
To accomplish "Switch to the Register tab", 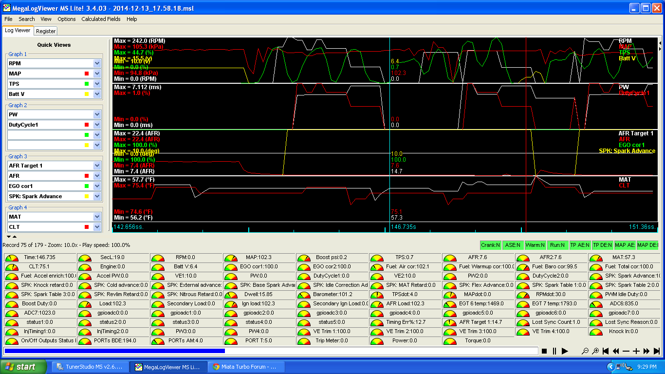I will pyautogui.click(x=45, y=30).
